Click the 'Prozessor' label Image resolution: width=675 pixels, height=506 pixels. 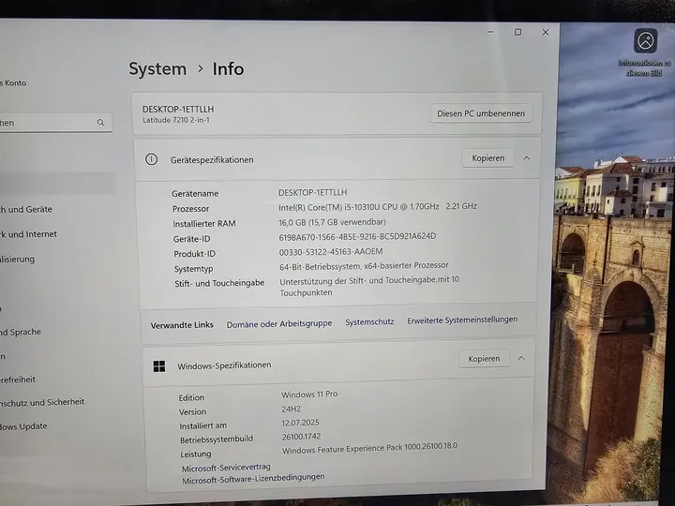190,209
